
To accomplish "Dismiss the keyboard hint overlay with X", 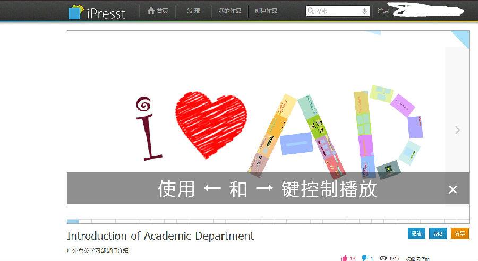I will tap(453, 189).
